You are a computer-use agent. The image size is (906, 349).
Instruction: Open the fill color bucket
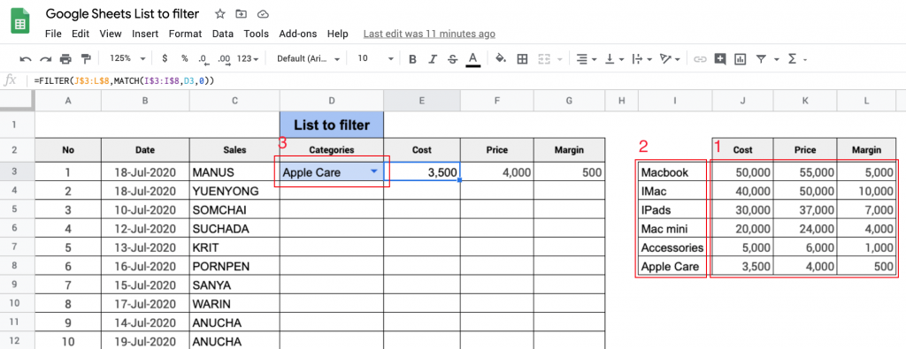tap(502, 58)
